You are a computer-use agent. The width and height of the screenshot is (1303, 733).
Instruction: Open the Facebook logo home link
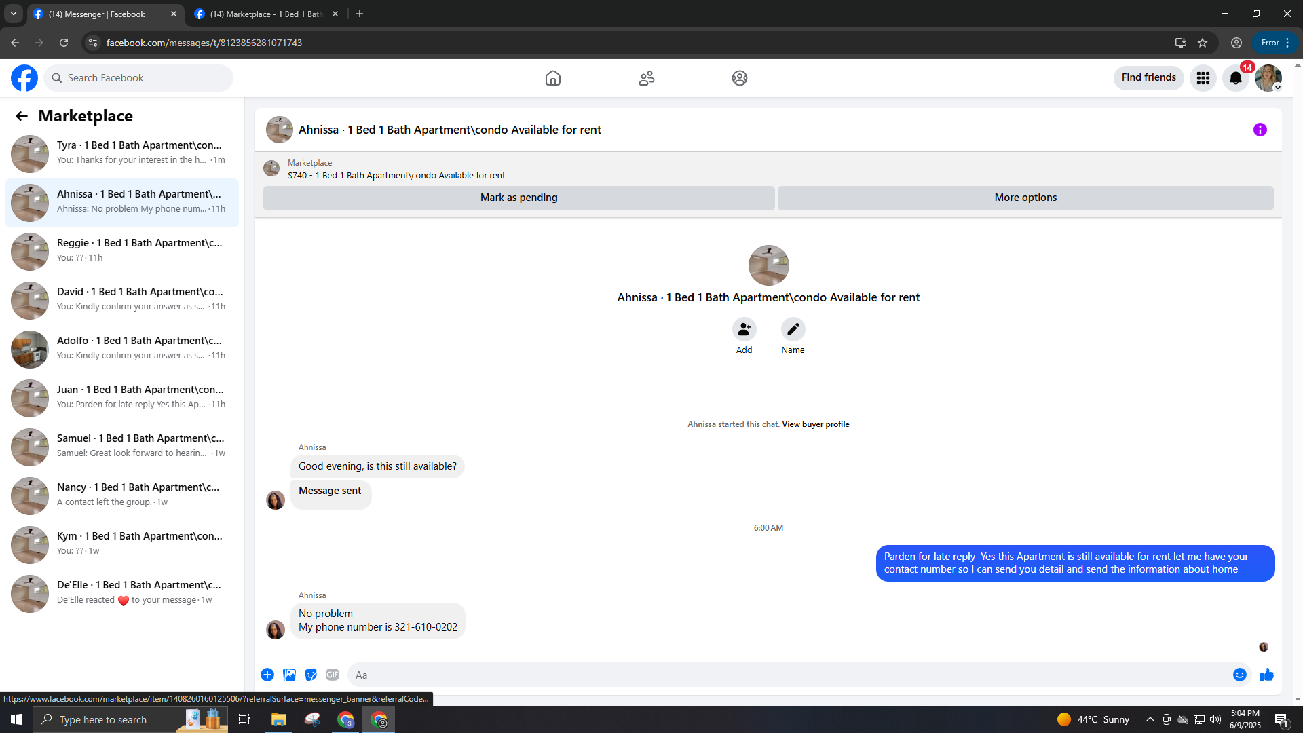24,78
